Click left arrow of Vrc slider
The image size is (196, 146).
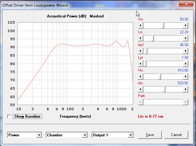click(141, 26)
